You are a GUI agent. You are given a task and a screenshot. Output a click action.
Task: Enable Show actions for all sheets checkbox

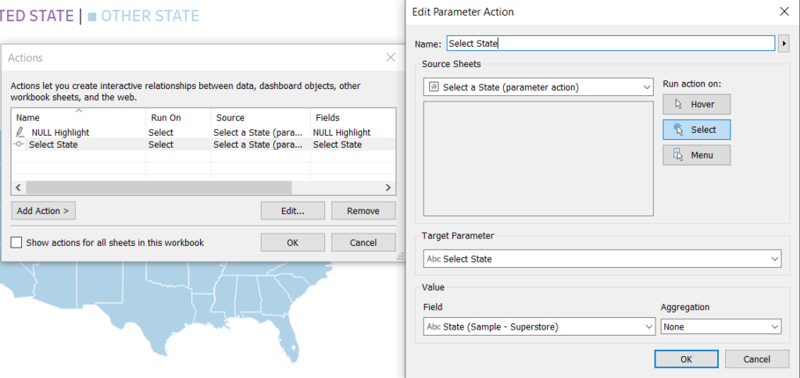16,242
